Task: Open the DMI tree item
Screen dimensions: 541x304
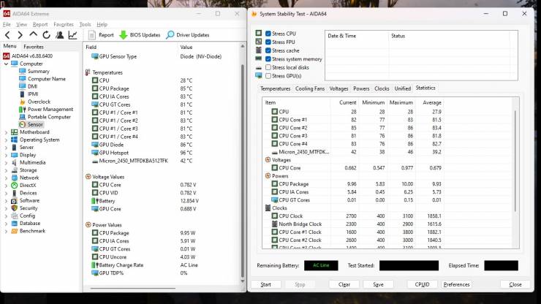Action: click(x=32, y=86)
